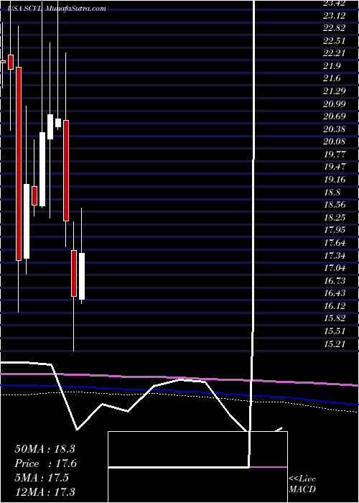Click the 23.12 price axis label

click(335, 16)
